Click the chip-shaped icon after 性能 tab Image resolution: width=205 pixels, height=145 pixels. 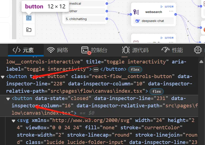(x=198, y=50)
